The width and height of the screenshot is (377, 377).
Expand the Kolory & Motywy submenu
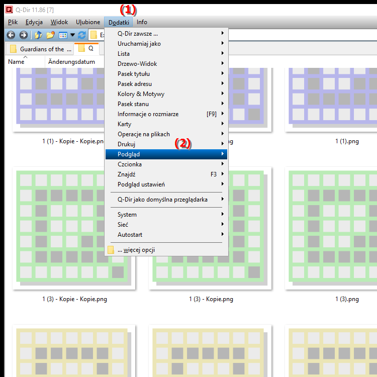click(166, 94)
